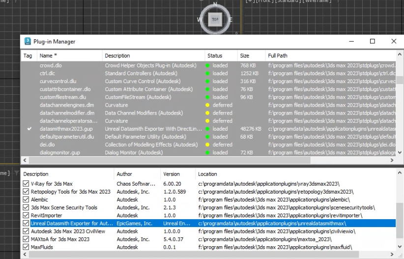
Task: Select the V-Ray for 3ds Max entry
Action: coord(208,184)
